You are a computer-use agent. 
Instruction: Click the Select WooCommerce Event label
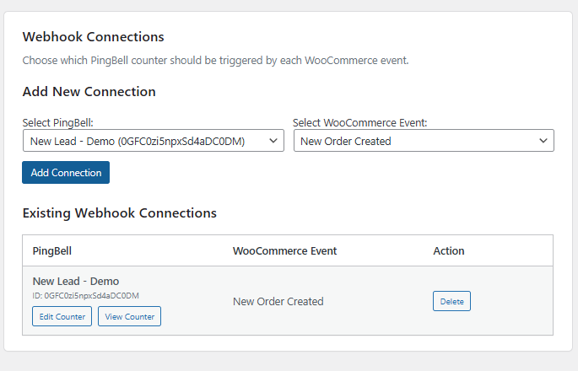coord(360,123)
